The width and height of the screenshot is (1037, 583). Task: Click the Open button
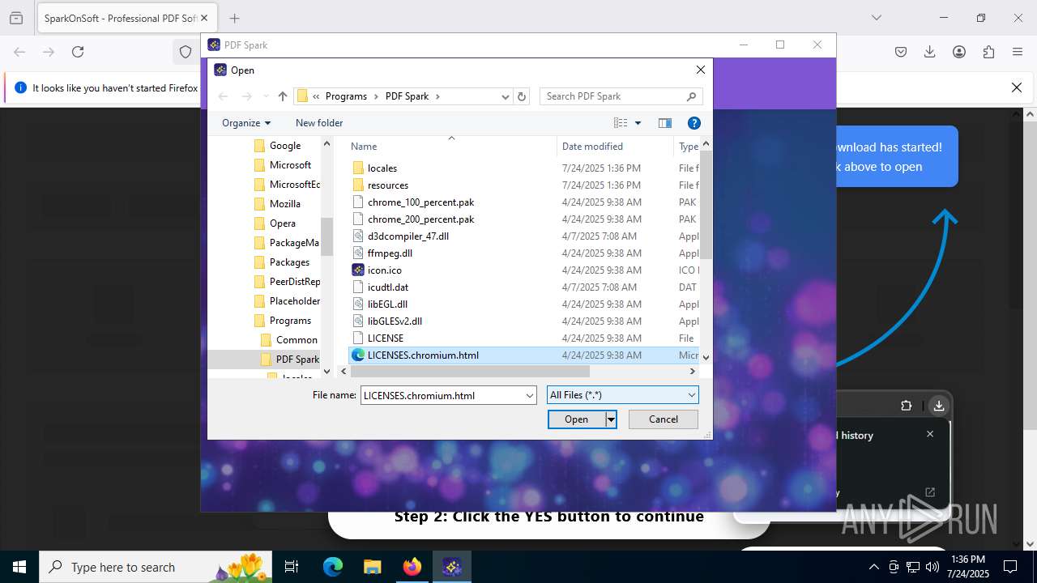click(x=577, y=419)
